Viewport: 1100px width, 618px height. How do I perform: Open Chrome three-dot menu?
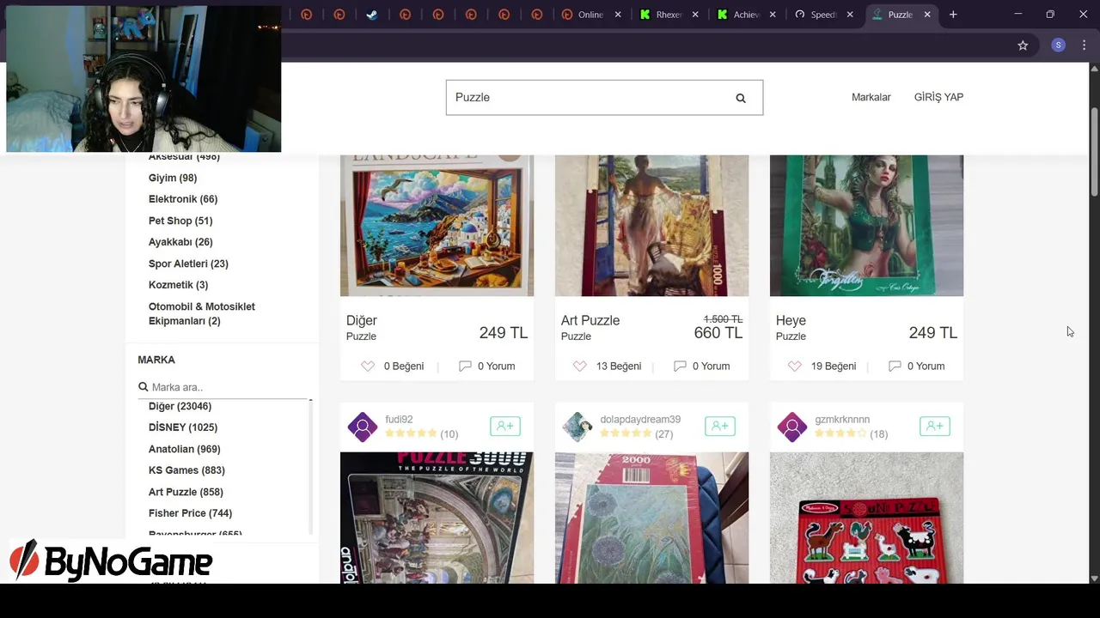(1085, 45)
